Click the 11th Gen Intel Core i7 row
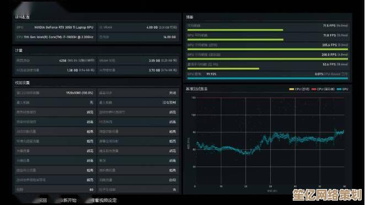The height and width of the screenshot is (205, 365). tap(55, 37)
